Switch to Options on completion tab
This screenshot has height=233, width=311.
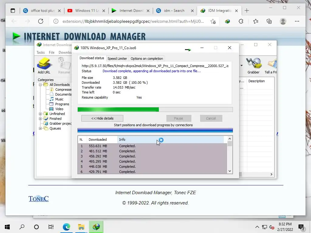(x=147, y=59)
